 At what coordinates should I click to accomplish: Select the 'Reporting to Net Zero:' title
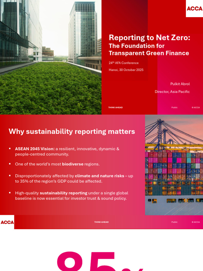[x=150, y=38]
